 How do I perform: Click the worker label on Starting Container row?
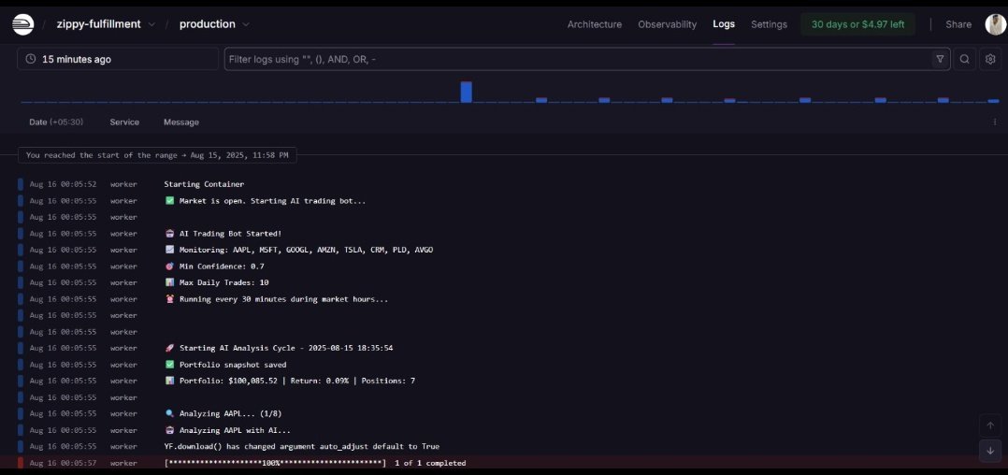[123, 184]
